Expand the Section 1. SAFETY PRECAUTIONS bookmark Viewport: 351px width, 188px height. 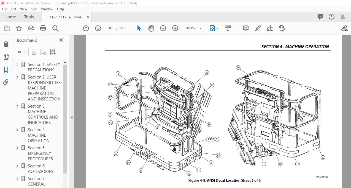click(x=18, y=64)
